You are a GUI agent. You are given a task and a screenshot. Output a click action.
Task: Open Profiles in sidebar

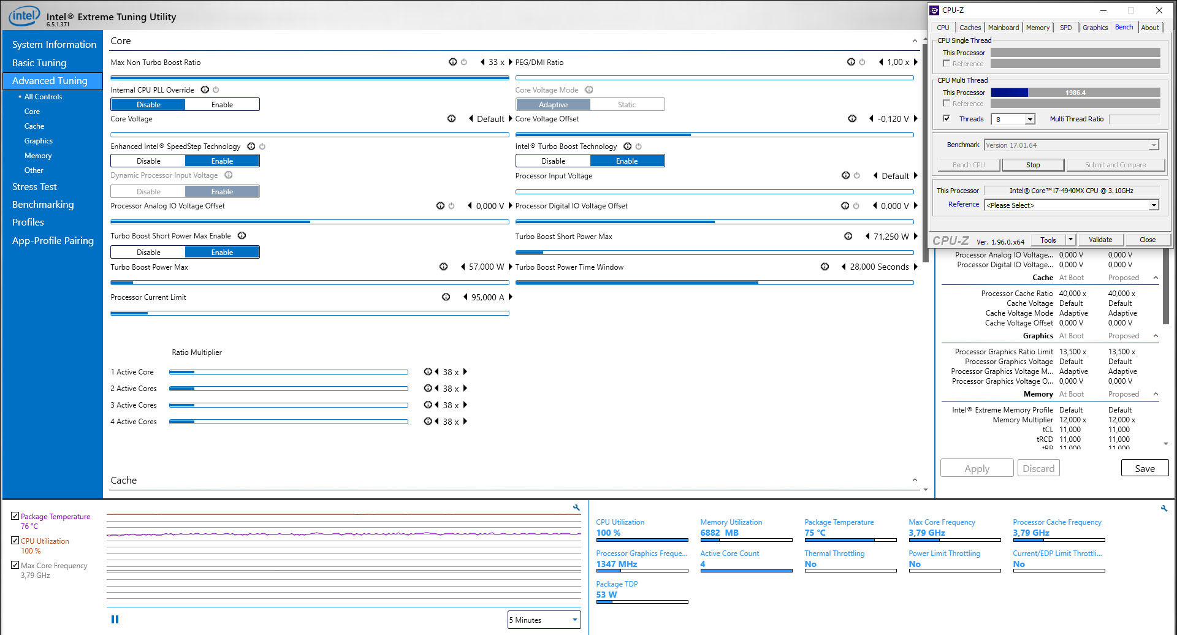pyautogui.click(x=28, y=222)
